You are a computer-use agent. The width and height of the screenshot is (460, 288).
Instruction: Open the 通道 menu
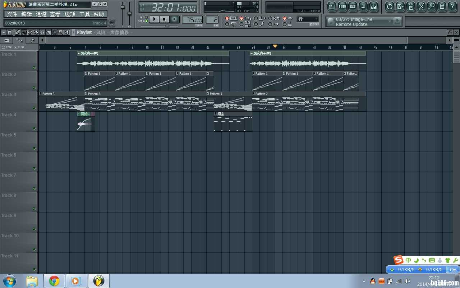[x=41, y=14]
